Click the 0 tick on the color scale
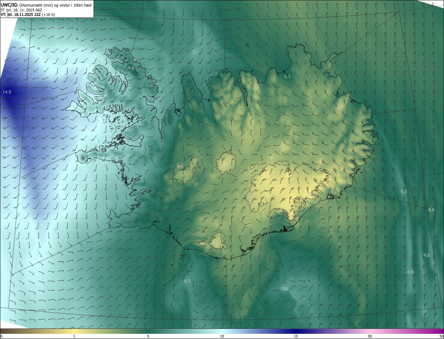 click(x=1, y=336)
